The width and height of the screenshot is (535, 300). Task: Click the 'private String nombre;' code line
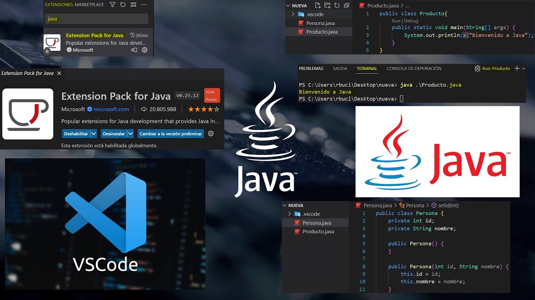tap(422, 228)
